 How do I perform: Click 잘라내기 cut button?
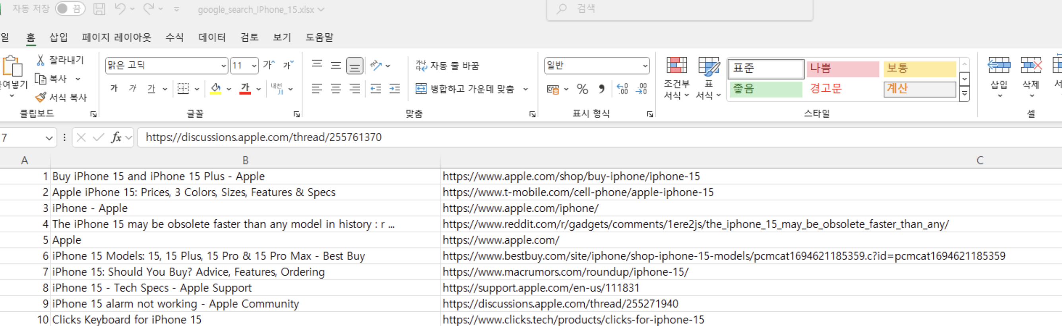point(60,60)
